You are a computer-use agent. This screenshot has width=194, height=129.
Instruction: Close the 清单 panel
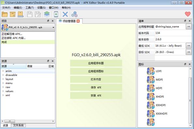point(189,21)
